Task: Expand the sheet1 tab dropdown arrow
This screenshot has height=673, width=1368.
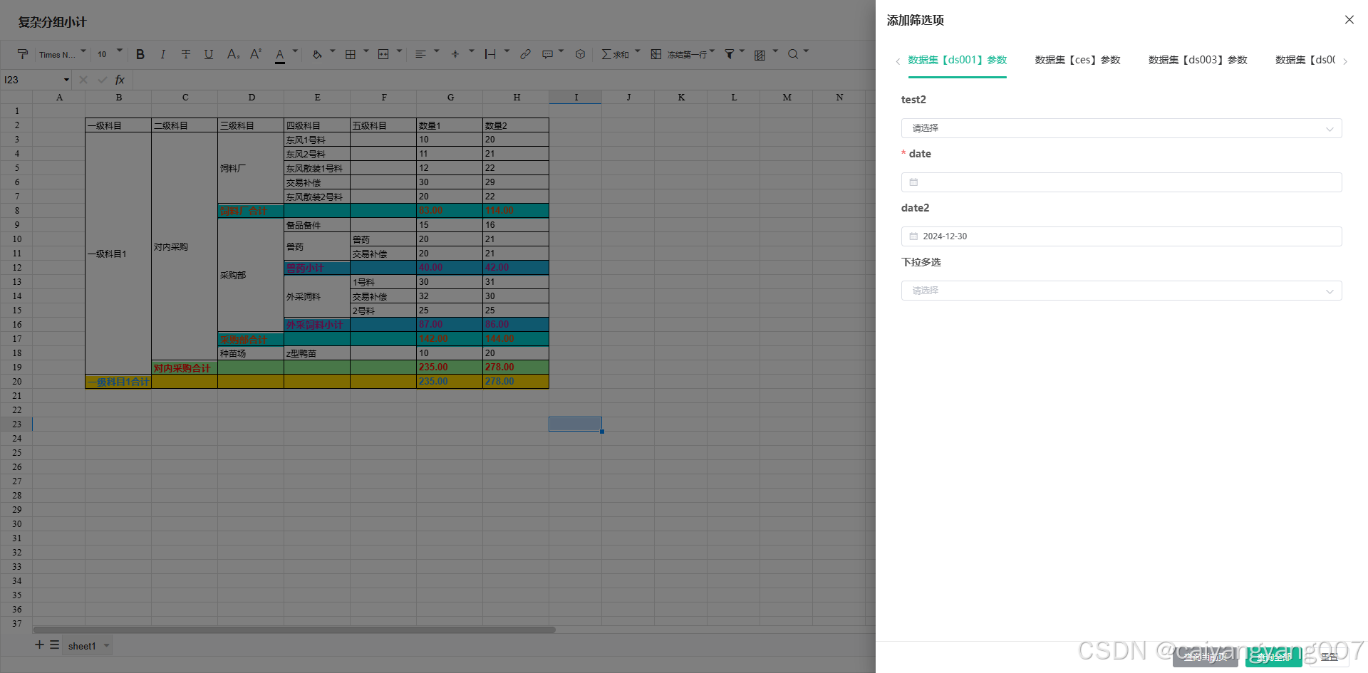Action: click(107, 646)
